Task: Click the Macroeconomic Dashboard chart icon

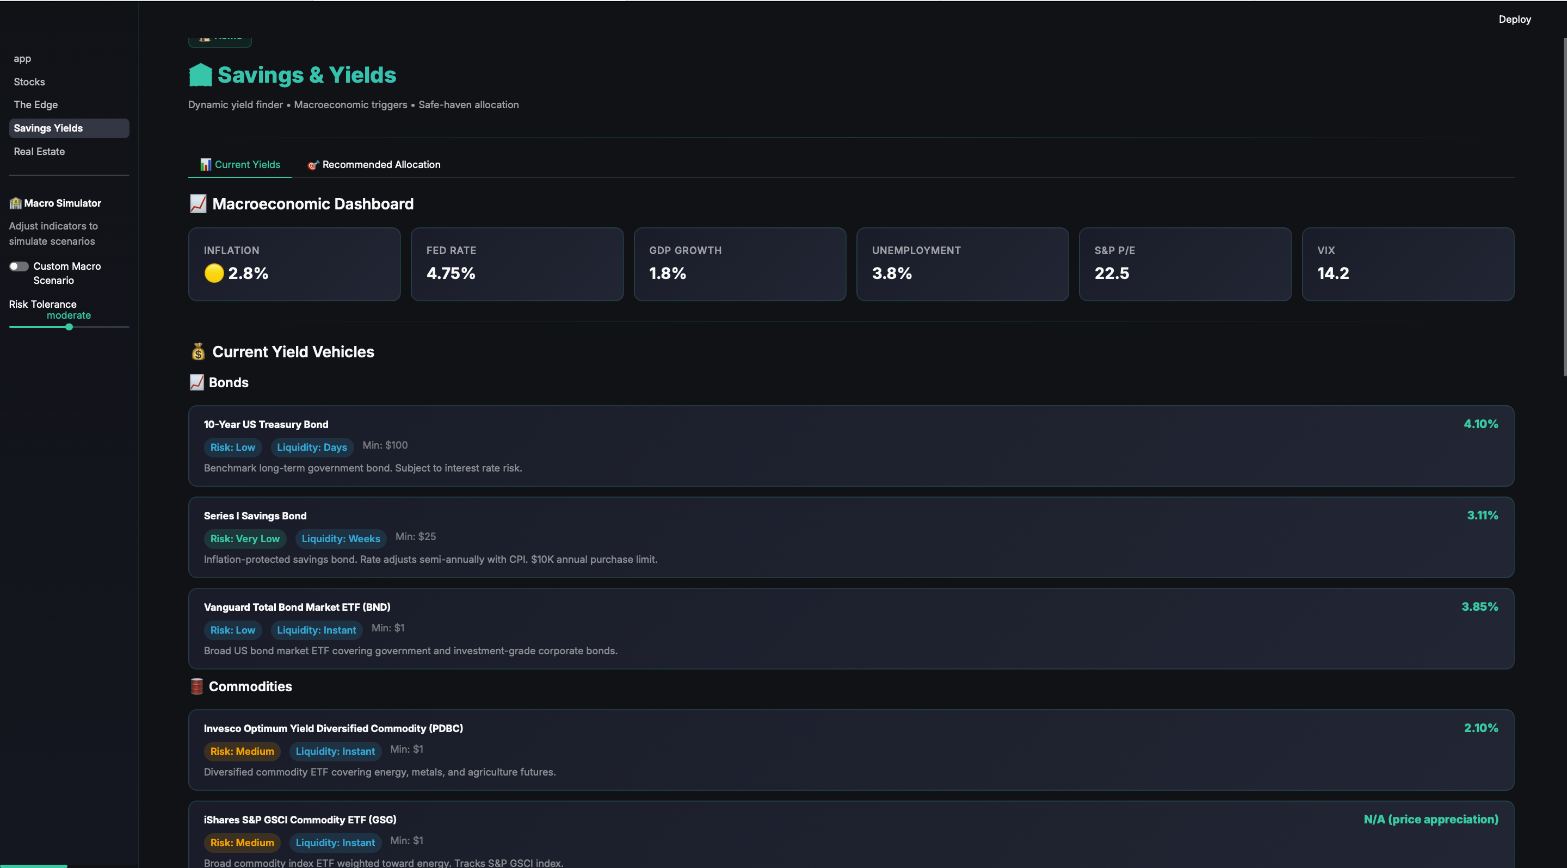Action: tap(198, 203)
